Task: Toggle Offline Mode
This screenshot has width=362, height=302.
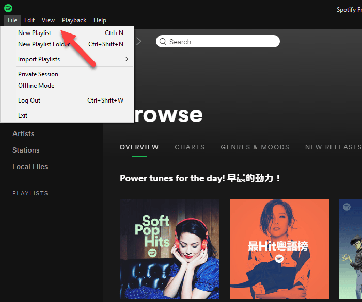Action: (x=67, y=86)
